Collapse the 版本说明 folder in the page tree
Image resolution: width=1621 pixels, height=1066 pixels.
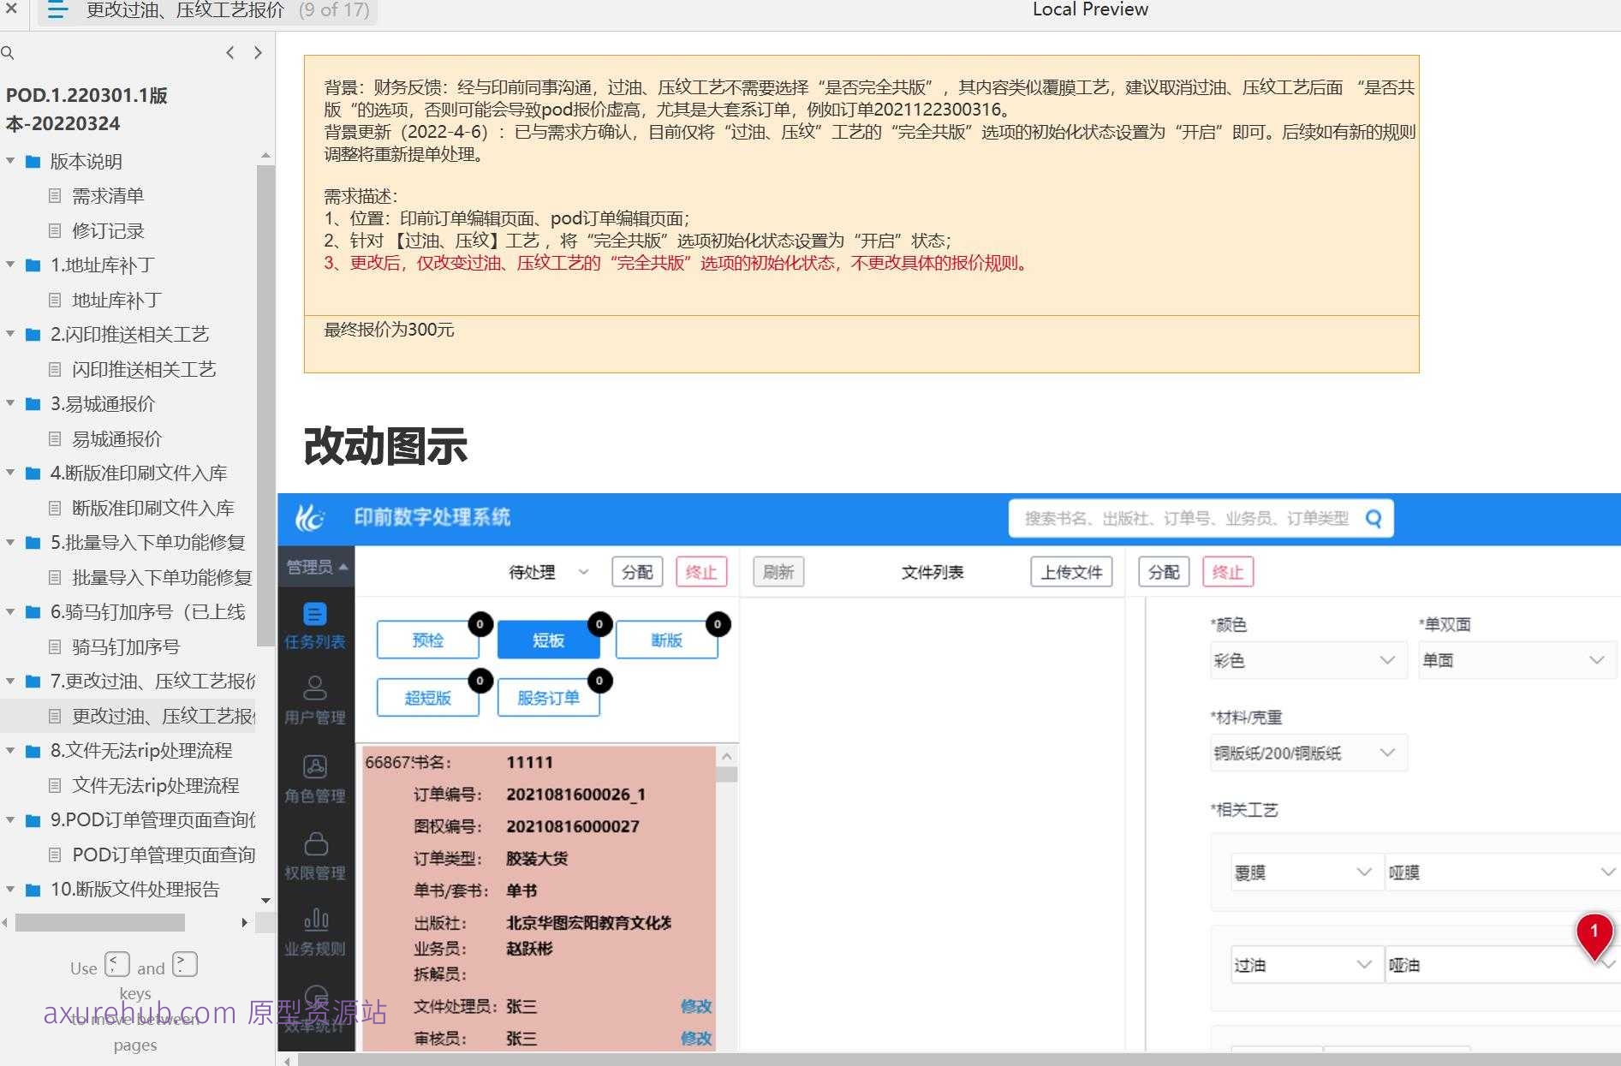pyautogui.click(x=10, y=161)
